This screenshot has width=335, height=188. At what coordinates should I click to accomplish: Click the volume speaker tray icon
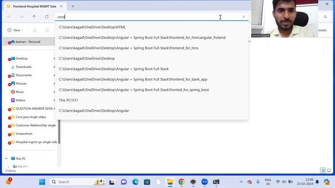284,182
